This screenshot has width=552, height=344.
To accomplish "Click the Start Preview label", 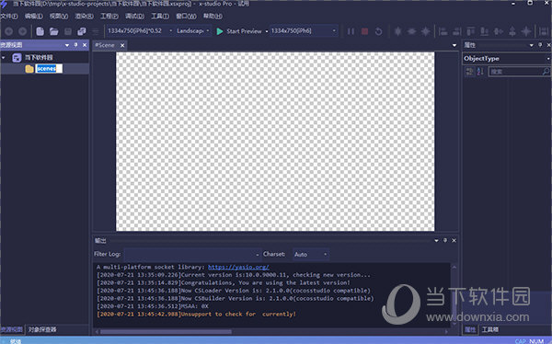I will point(244,31).
